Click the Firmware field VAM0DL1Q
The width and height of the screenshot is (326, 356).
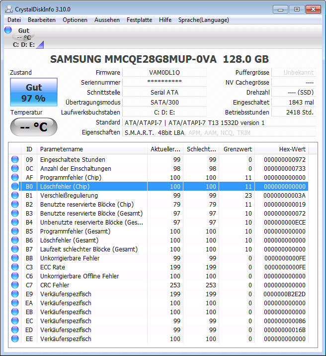[x=164, y=72]
